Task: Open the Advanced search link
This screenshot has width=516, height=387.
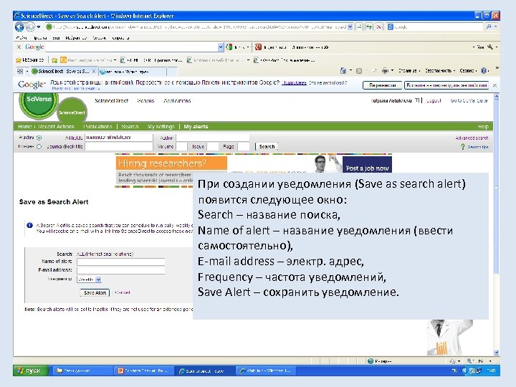Action: coord(472,138)
